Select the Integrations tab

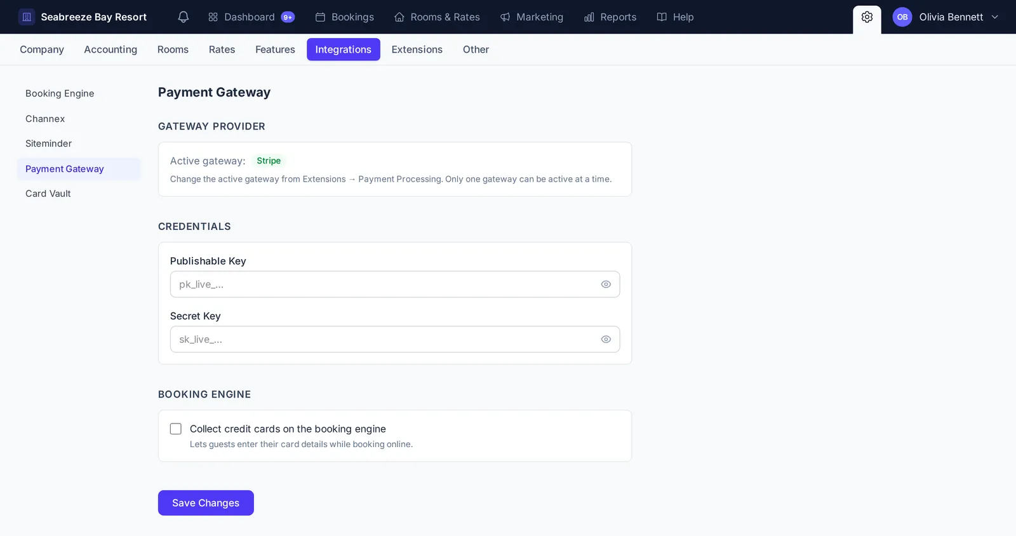344,50
